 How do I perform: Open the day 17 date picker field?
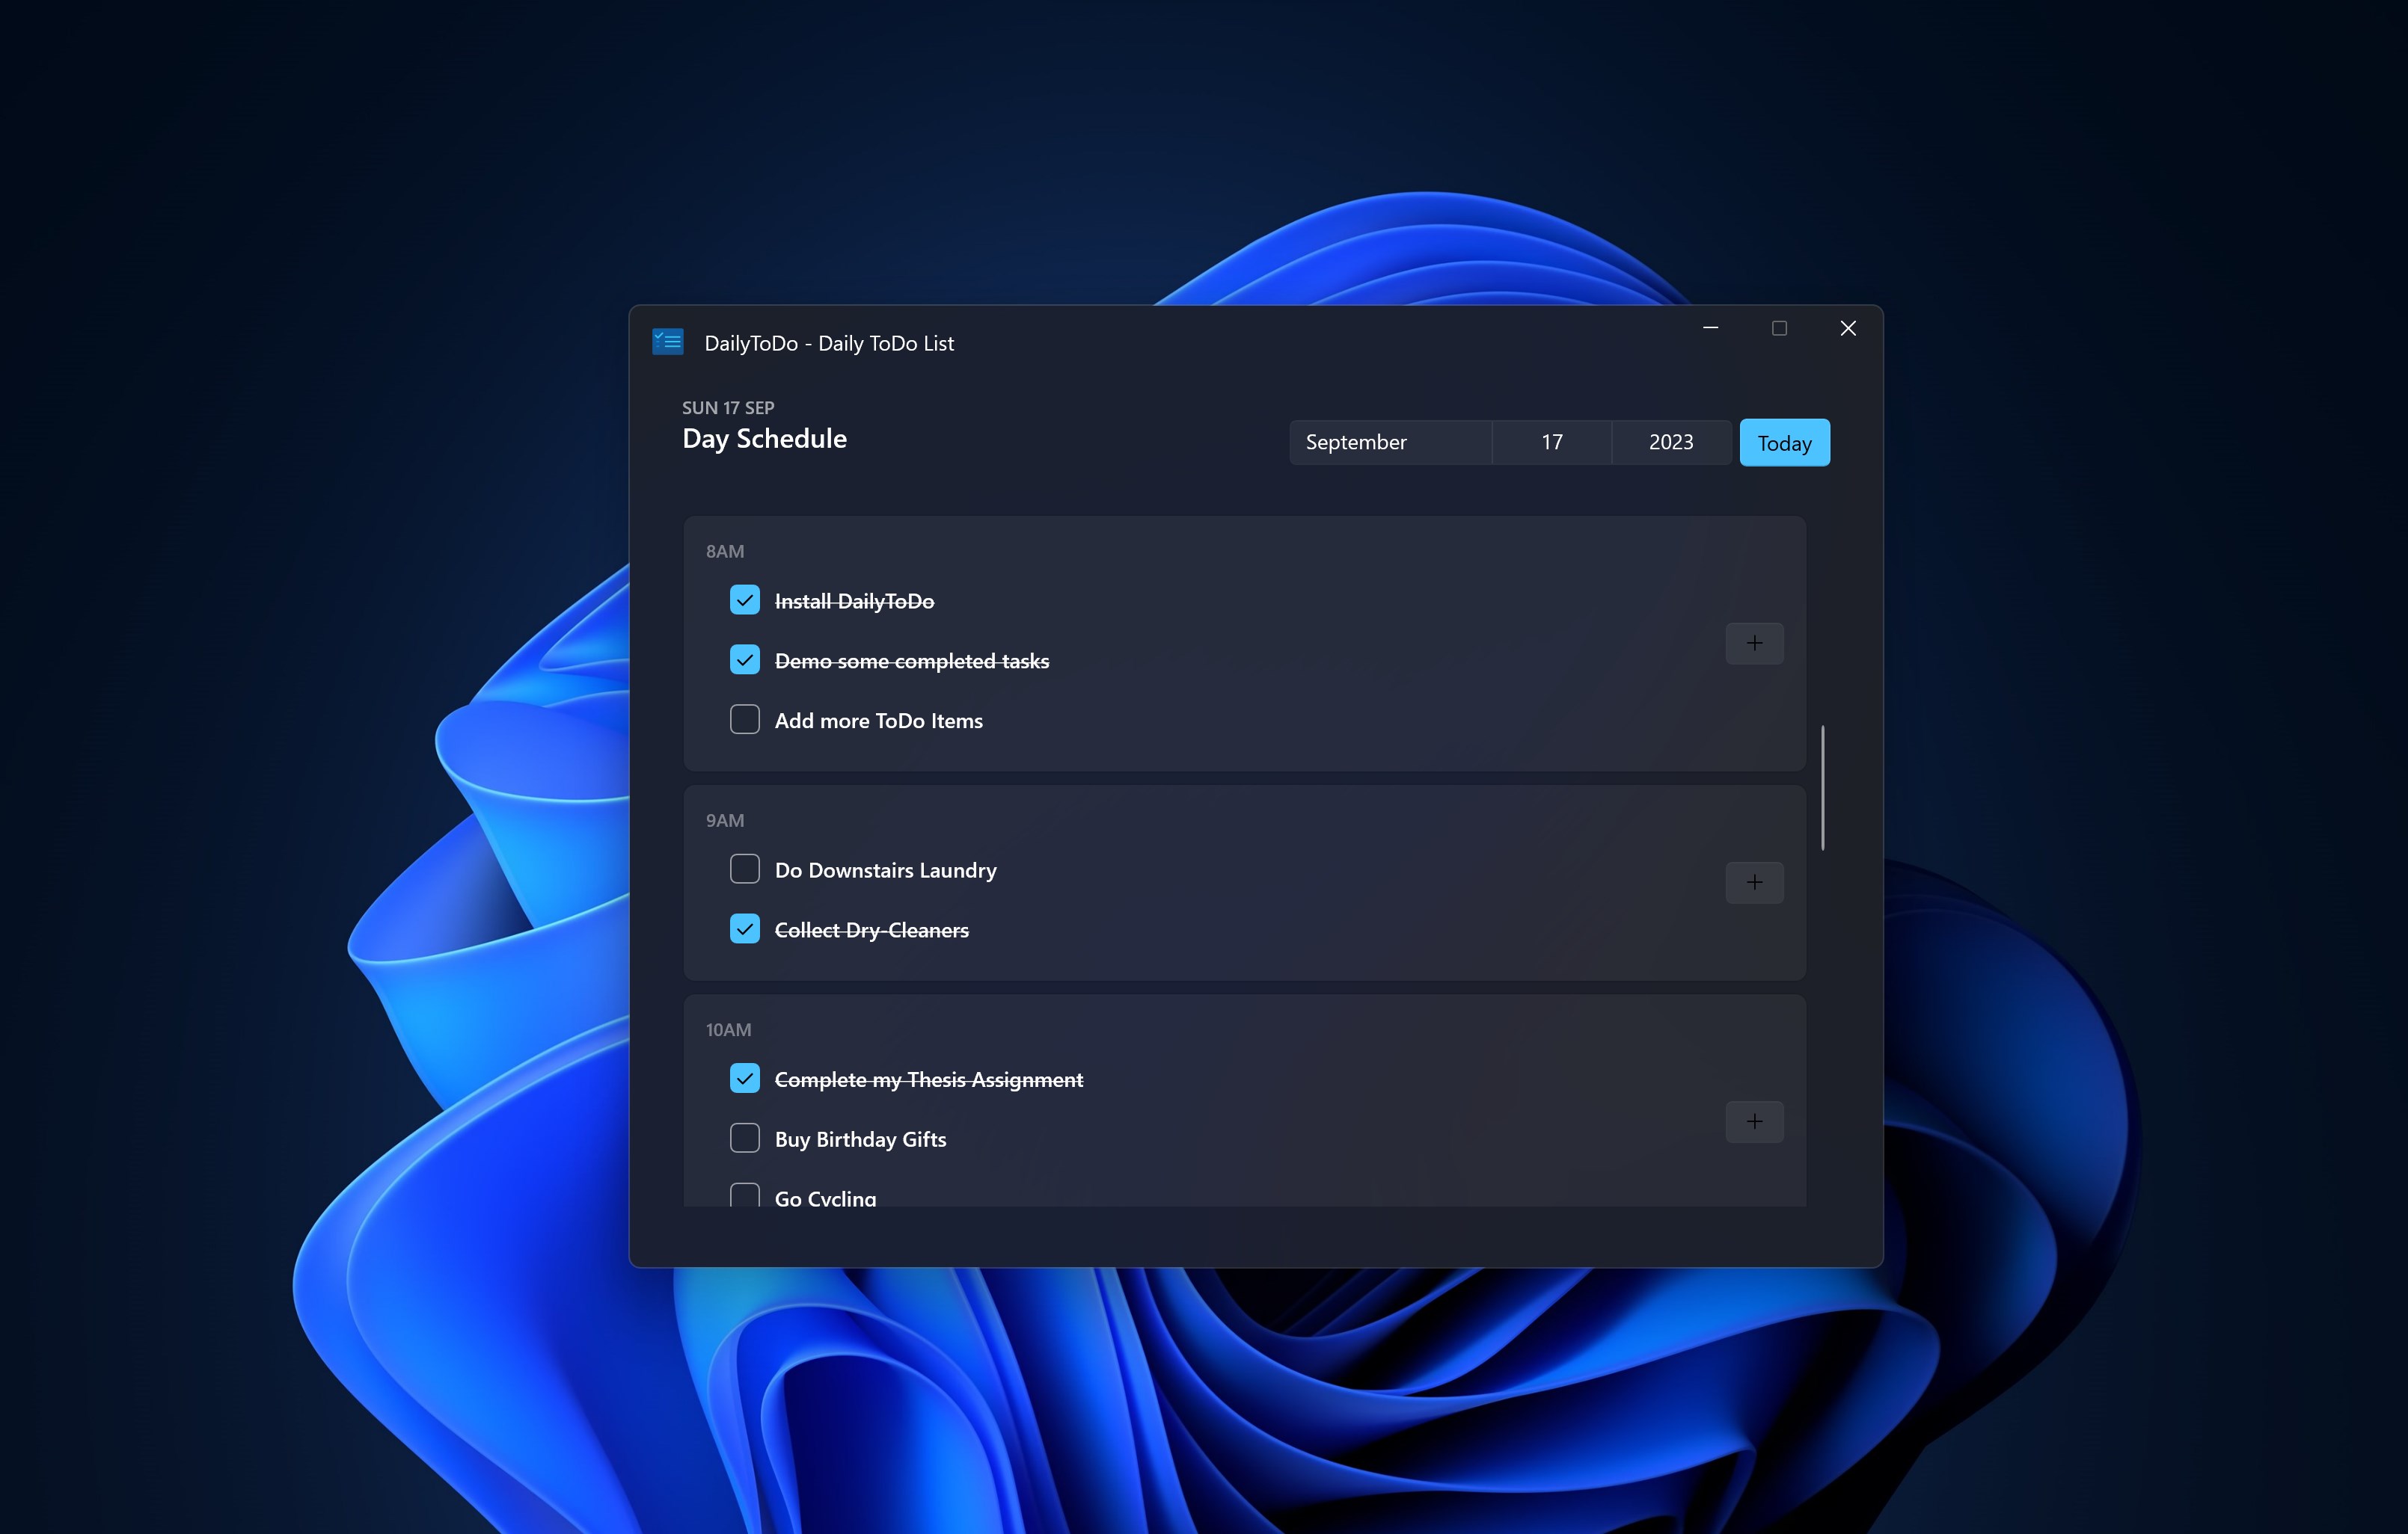[1551, 442]
